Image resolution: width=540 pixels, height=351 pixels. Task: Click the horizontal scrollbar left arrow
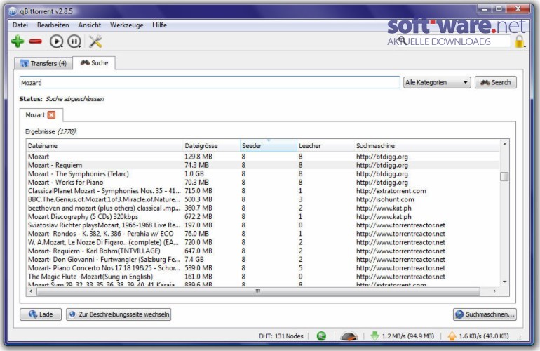(31, 291)
